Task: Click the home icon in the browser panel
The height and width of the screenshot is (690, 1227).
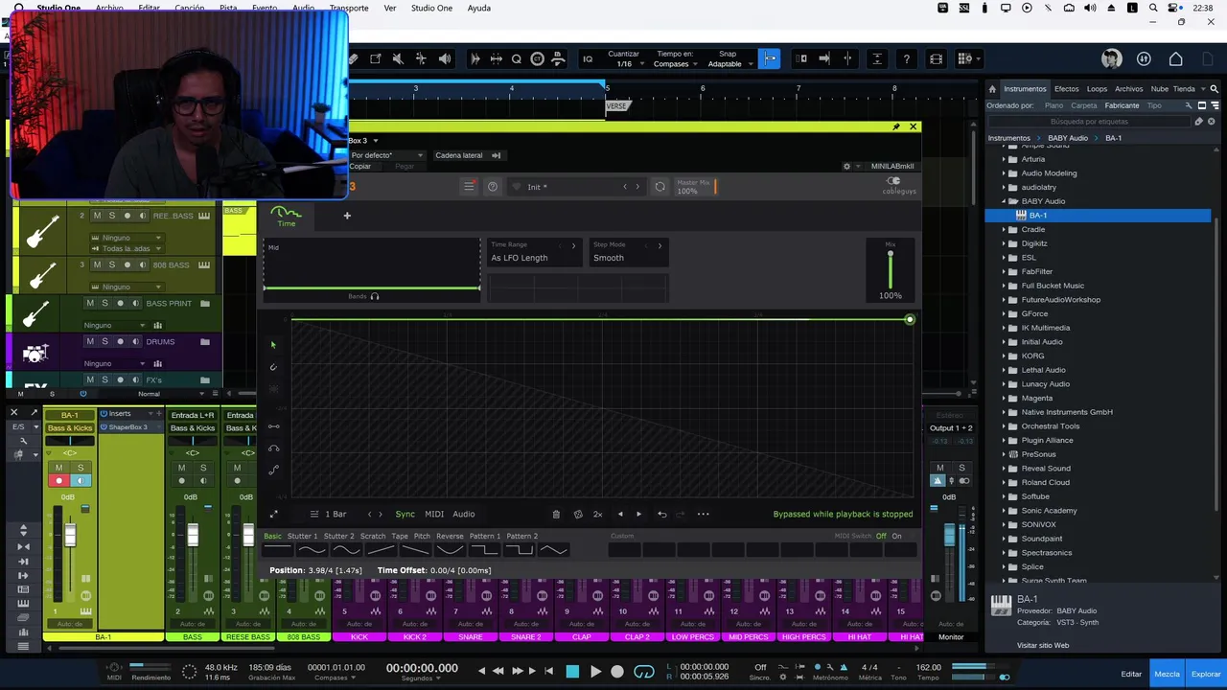Action: (992, 89)
